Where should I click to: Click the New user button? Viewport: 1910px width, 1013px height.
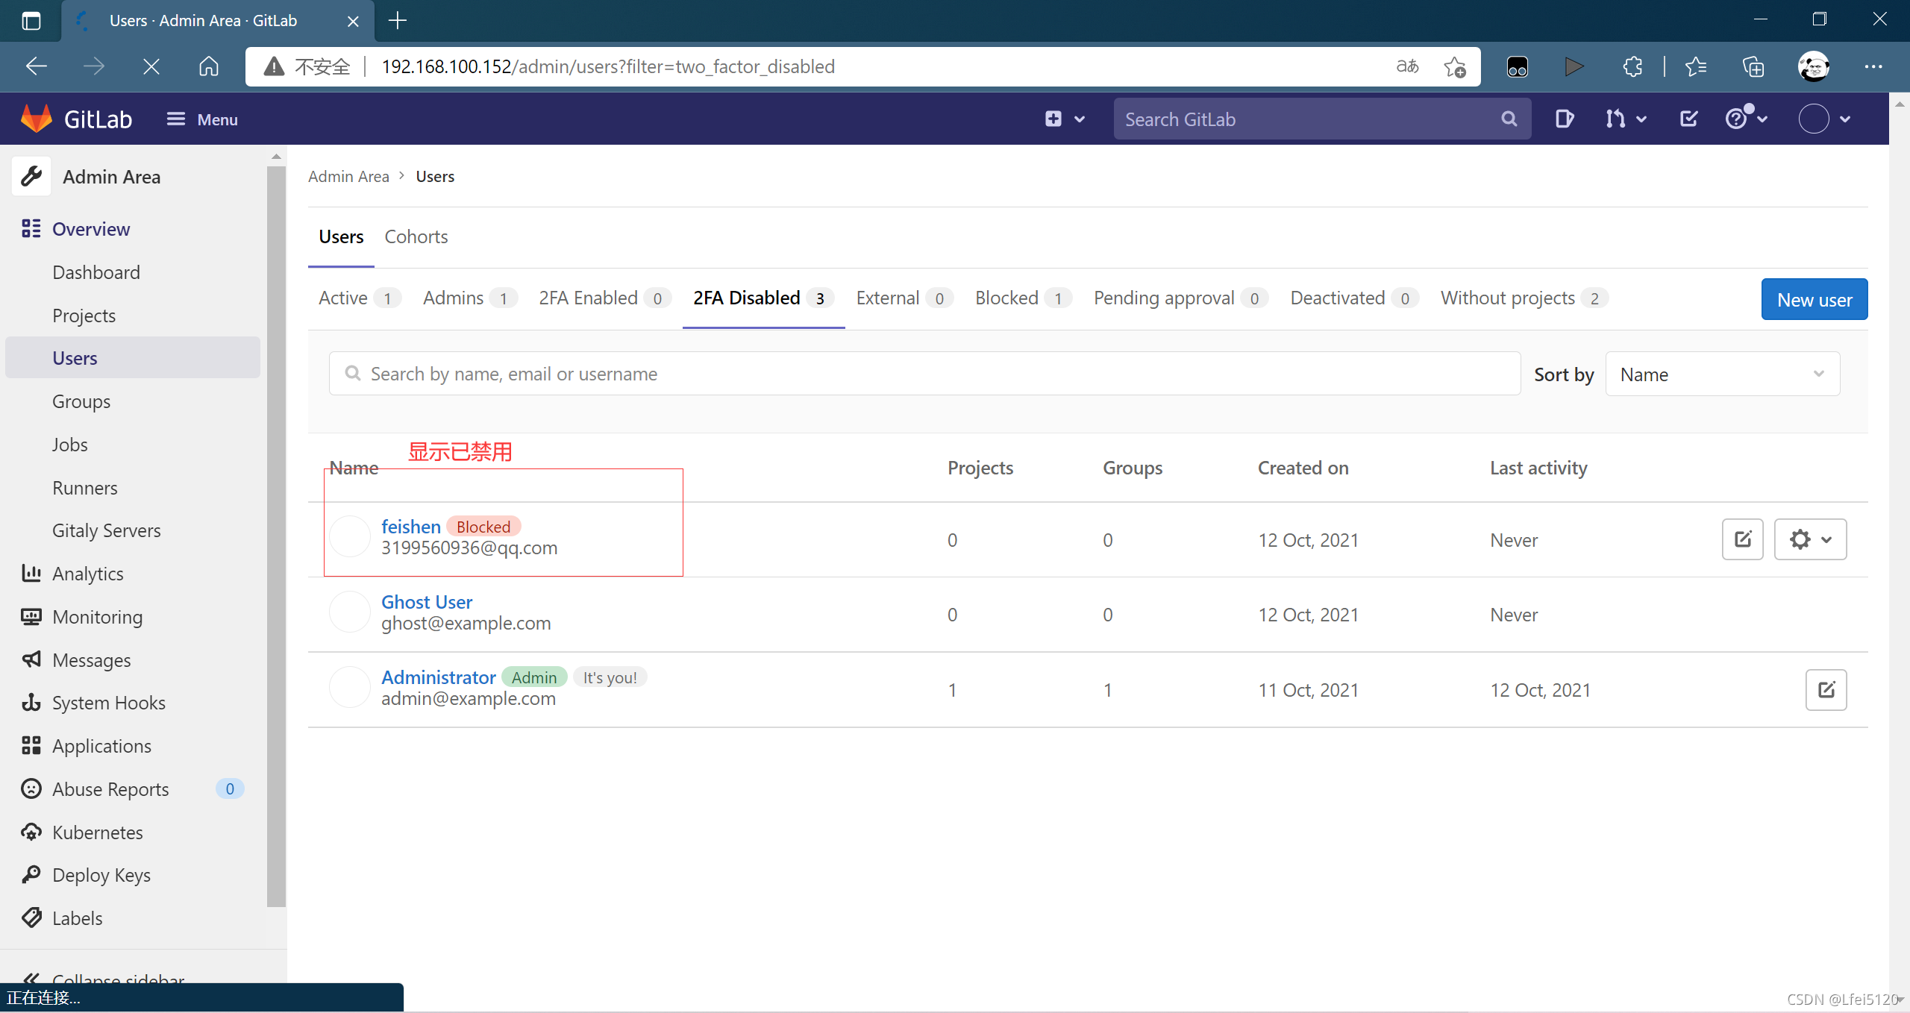[x=1814, y=299]
